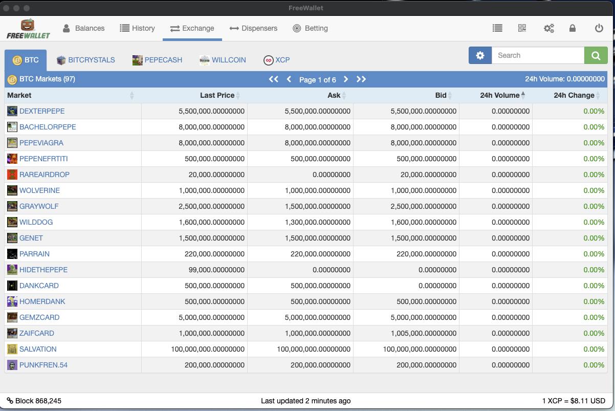Open the DANKCARD market link
Viewport: 615px width, 411px height.
(39, 286)
